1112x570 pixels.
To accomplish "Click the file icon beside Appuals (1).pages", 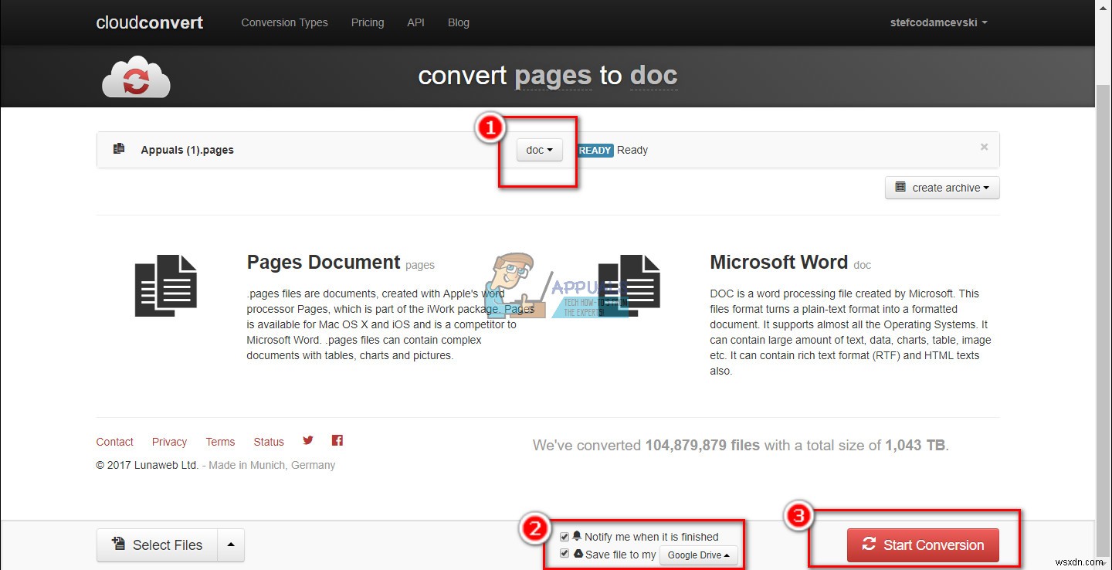I will pos(119,149).
